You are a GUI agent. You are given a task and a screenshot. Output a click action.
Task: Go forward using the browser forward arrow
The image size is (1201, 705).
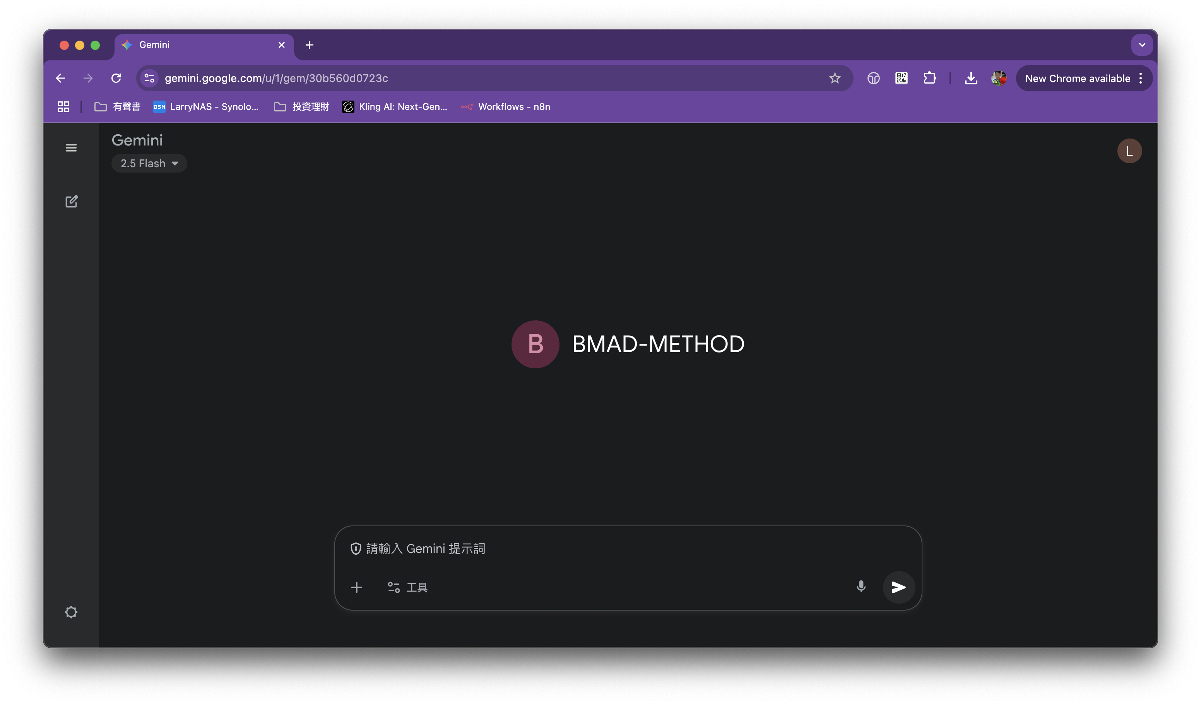(x=88, y=78)
